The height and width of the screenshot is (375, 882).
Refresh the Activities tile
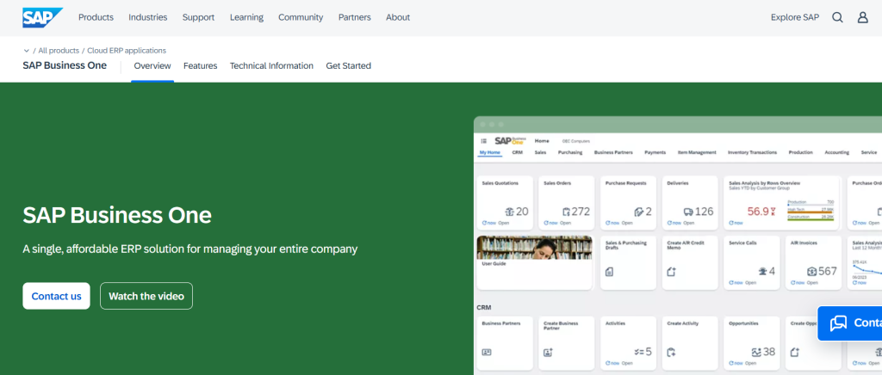tap(612, 363)
